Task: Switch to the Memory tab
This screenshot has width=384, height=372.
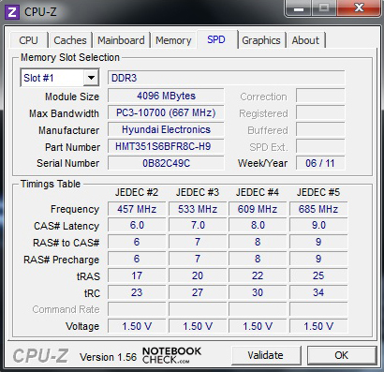Action: coord(173,40)
